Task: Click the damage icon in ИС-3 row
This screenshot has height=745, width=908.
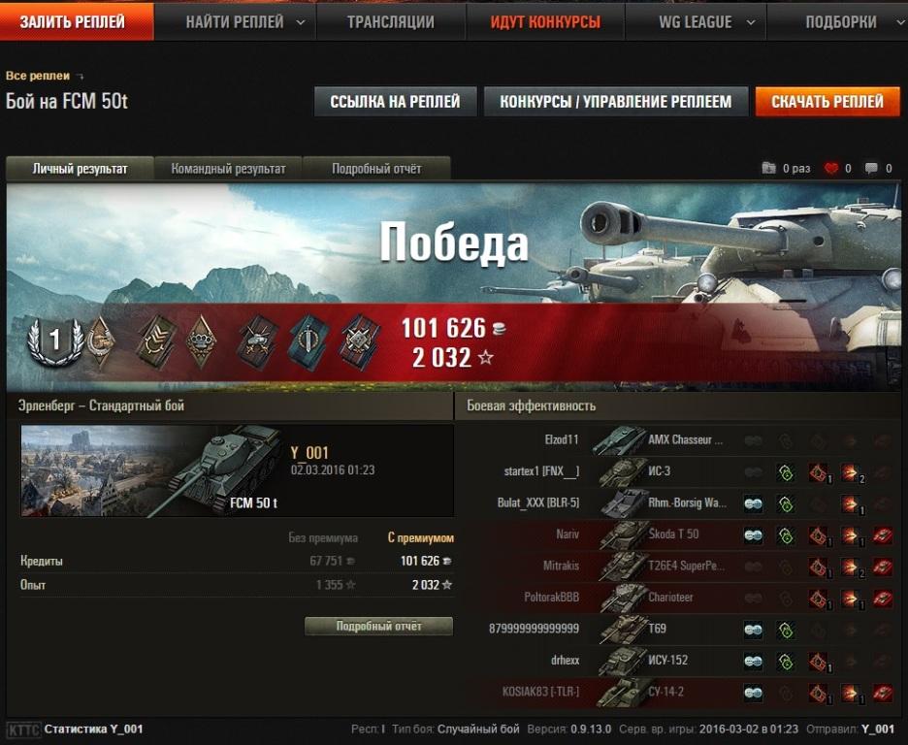Action: [x=851, y=473]
